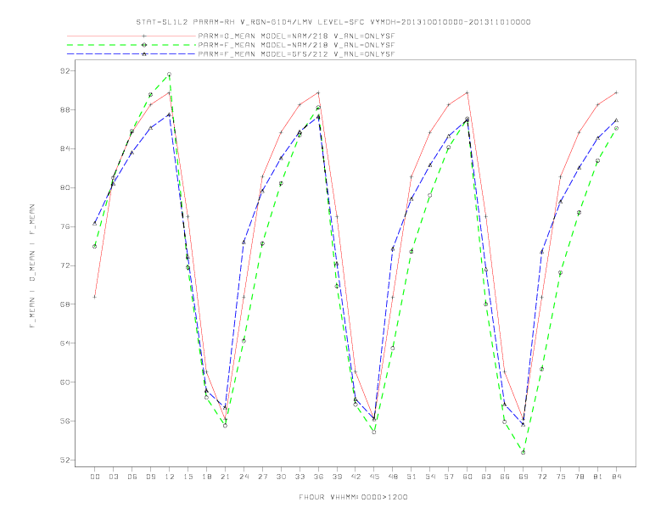Click the chart title starting with STAT=SL1L2
Image resolution: width=672 pixels, height=519 pixels.
333,22
